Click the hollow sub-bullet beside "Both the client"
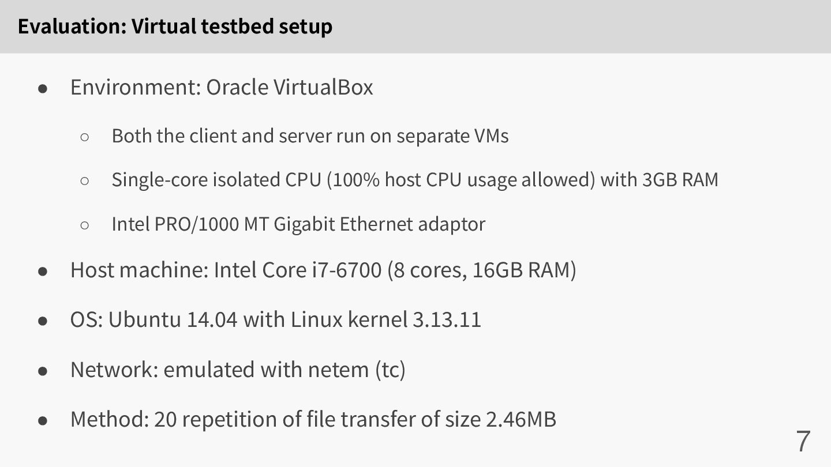831x467 pixels. (85, 137)
